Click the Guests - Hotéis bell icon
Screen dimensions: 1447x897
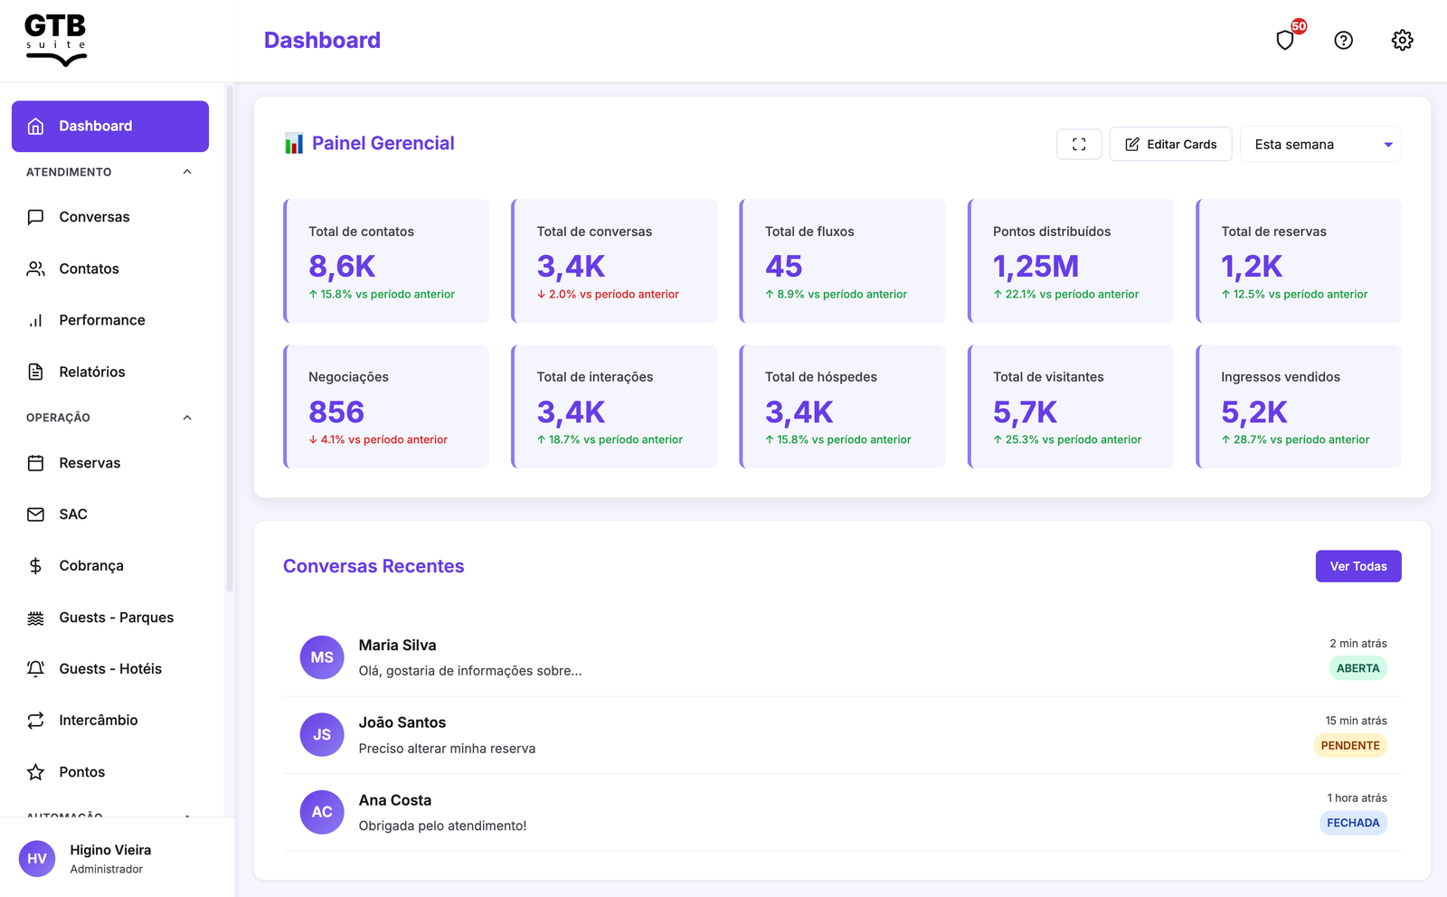[x=36, y=669]
